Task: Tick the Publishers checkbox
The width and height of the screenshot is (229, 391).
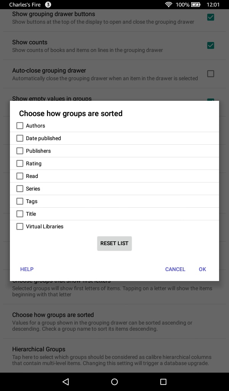Action: point(20,151)
